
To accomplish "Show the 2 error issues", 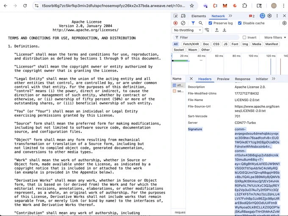I will [x=252, y=16].
